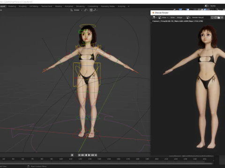
Task: Open image file with the folder icon
Action: tap(219, 18)
